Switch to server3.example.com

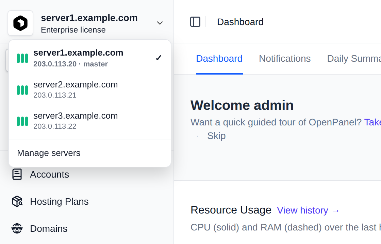[90, 121]
